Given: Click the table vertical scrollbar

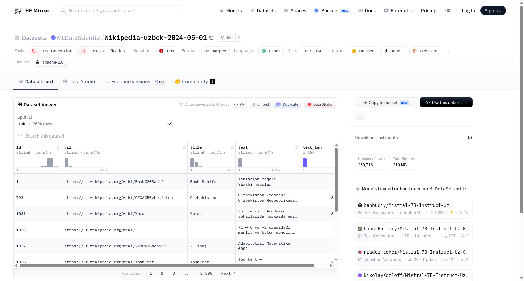Looking at the screenshot, I should coord(336,180).
